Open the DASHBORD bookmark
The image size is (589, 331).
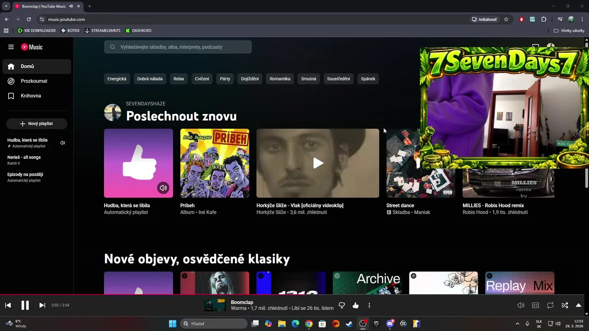click(x=138, y=30)
